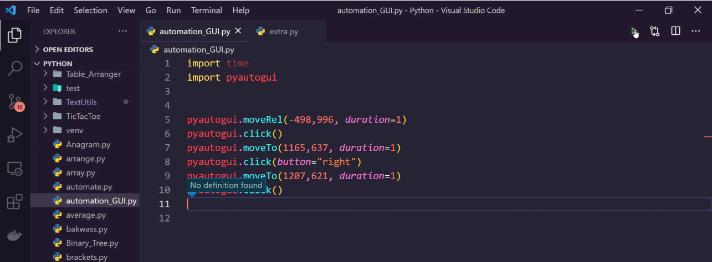
Task: Open Explorer Views and More Actions ellipsis
Action: coord(122,32)
